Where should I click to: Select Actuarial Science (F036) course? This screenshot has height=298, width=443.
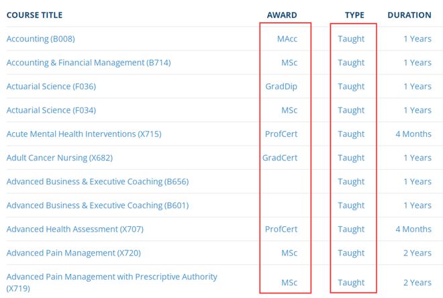(x=51, y=86)
